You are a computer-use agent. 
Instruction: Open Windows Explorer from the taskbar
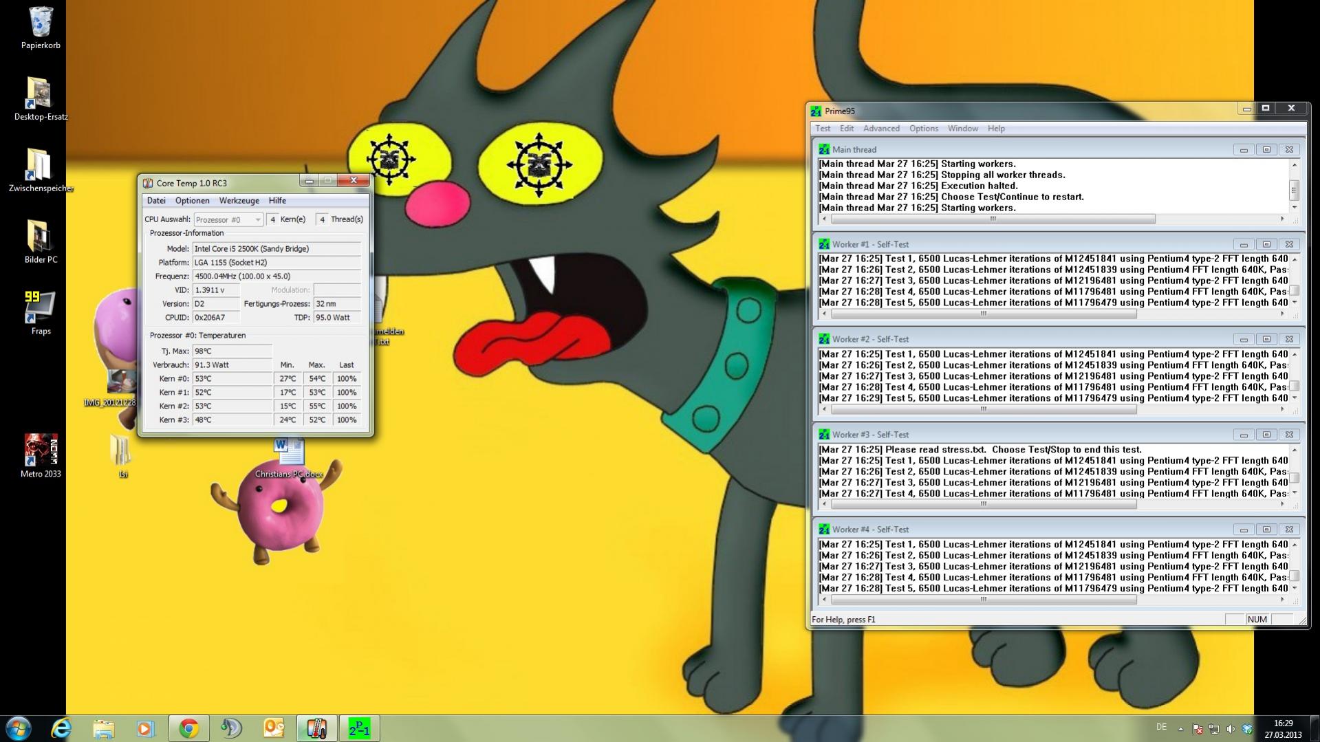coord(103,728)
